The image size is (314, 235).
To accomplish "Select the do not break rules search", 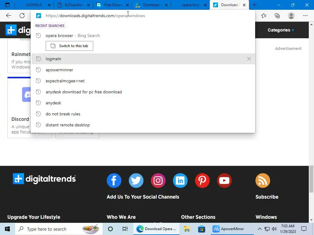I will [143, 114].
